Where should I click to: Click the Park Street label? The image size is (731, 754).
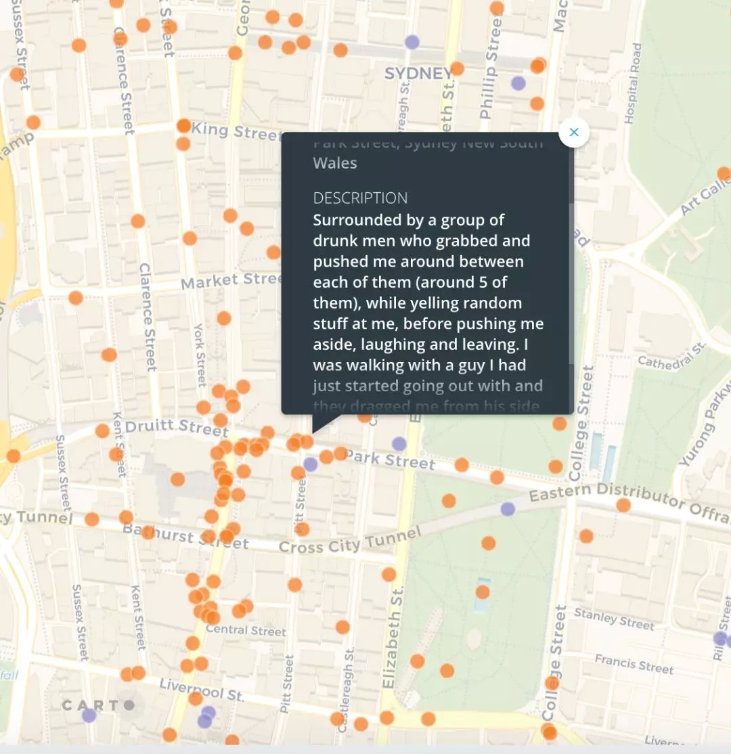pyautogui.click(x=390, y=460)
